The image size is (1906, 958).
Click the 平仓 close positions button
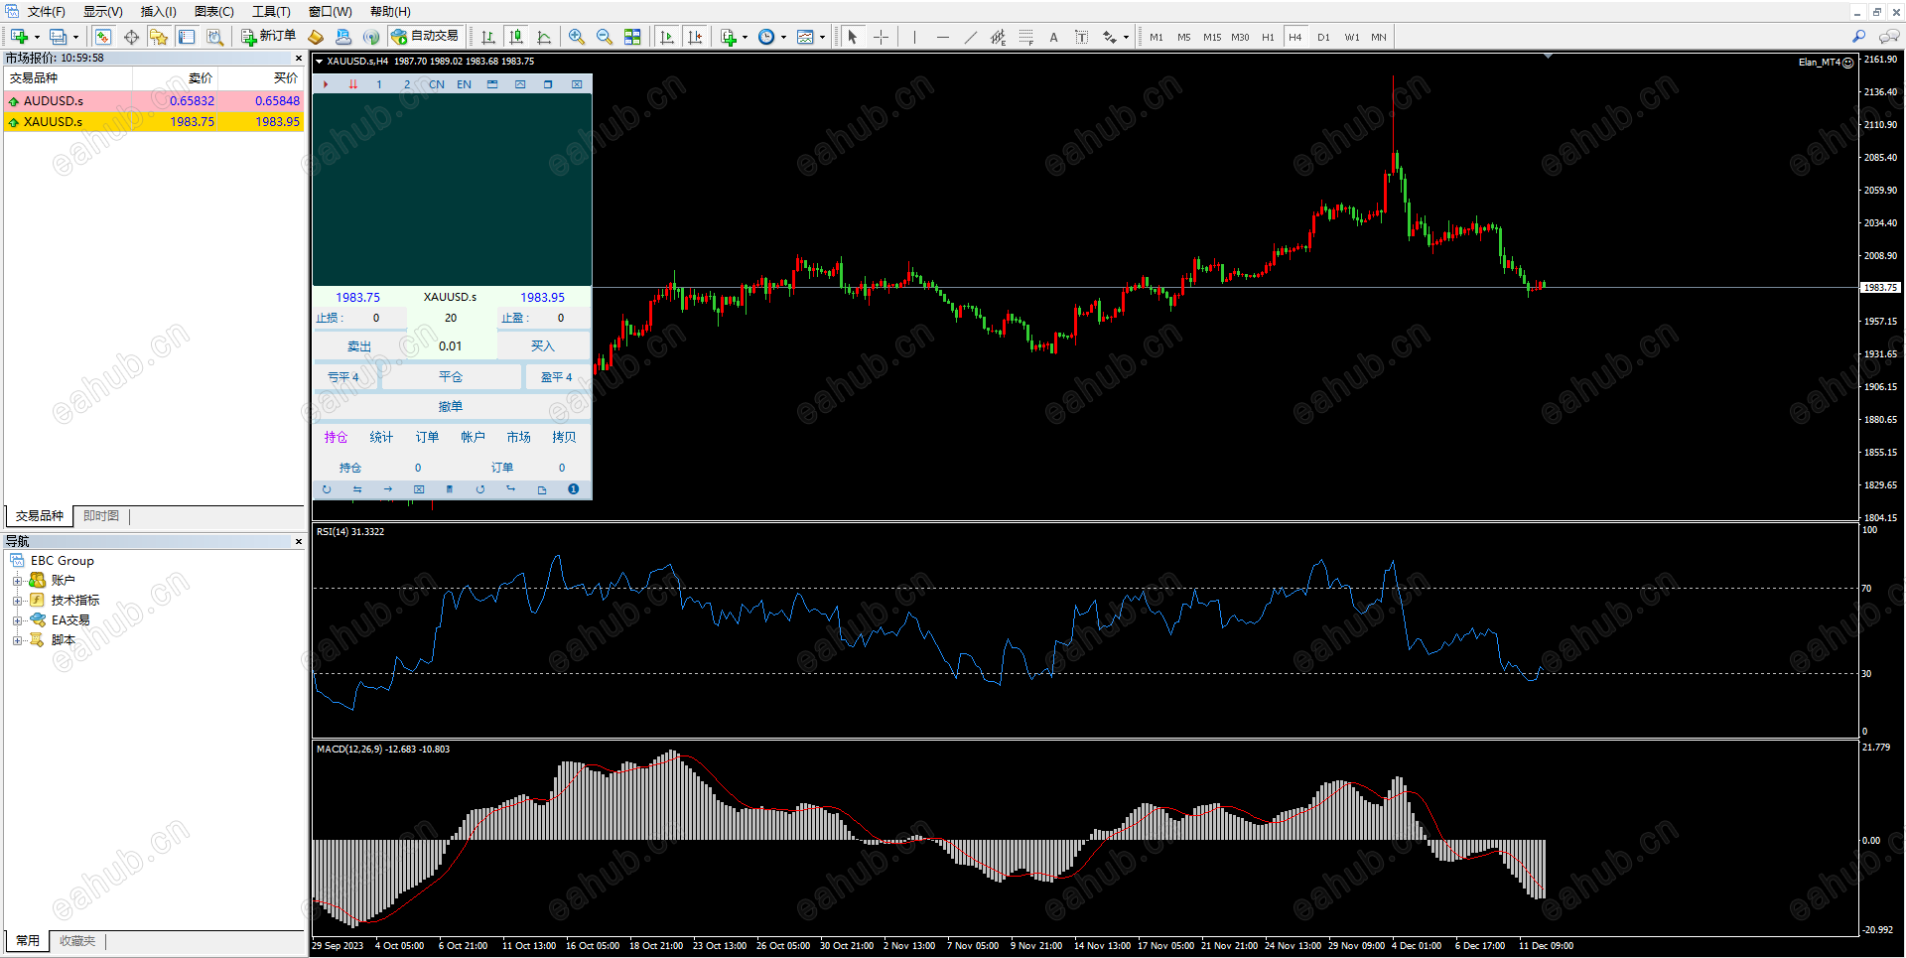pos(451,377)
